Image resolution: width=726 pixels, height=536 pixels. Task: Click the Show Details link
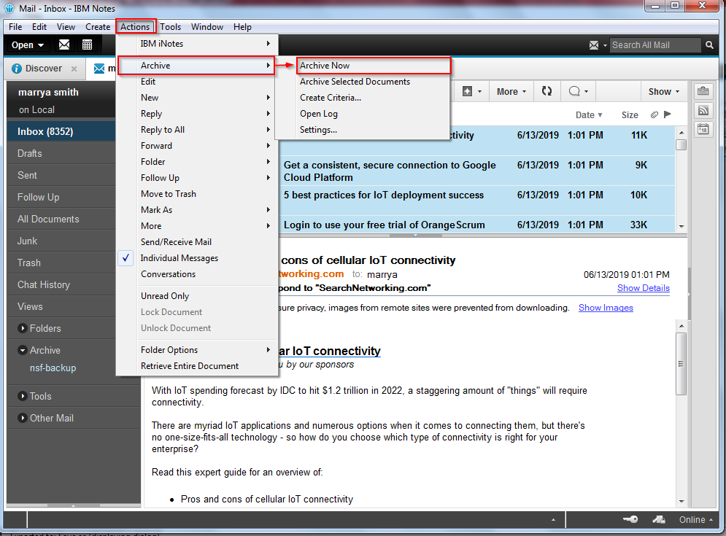click(643, 288)
